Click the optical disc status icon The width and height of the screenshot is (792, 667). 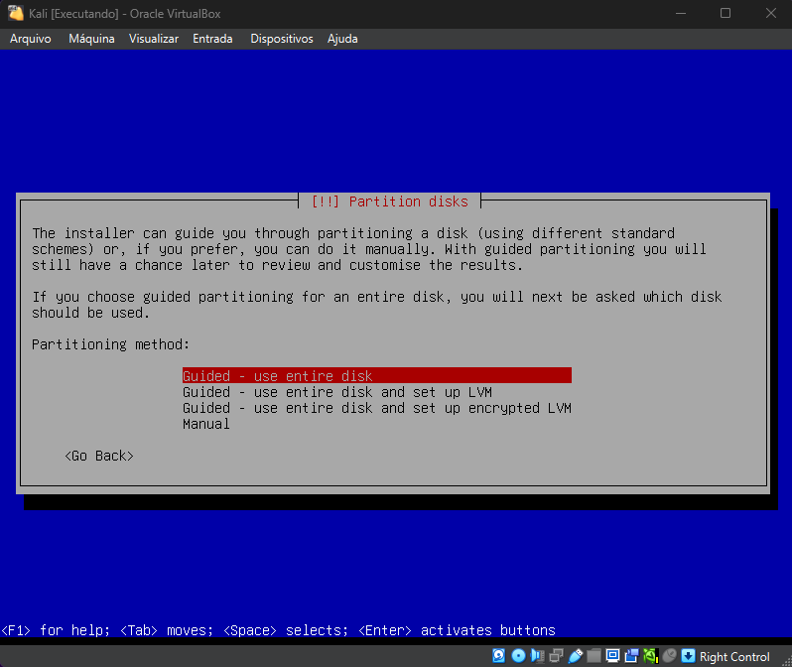[x=517, y=656]
